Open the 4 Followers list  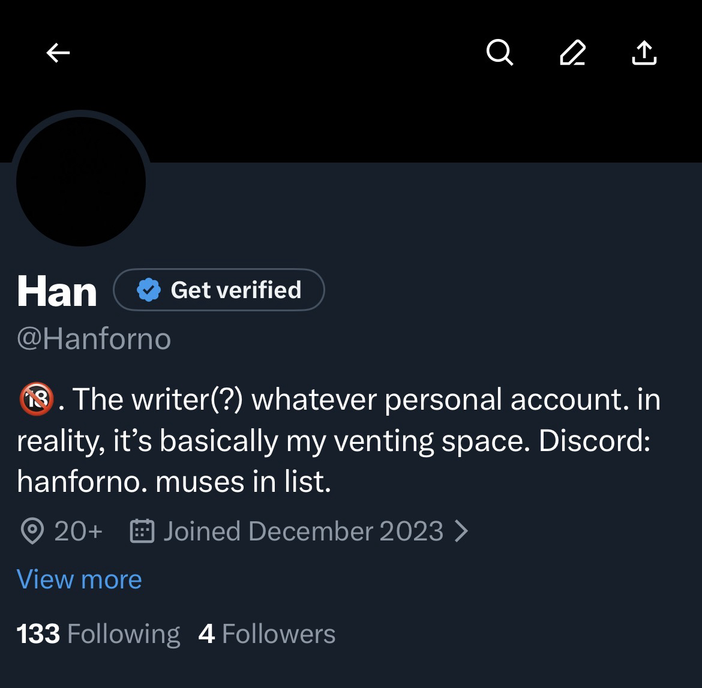[266, 634]
